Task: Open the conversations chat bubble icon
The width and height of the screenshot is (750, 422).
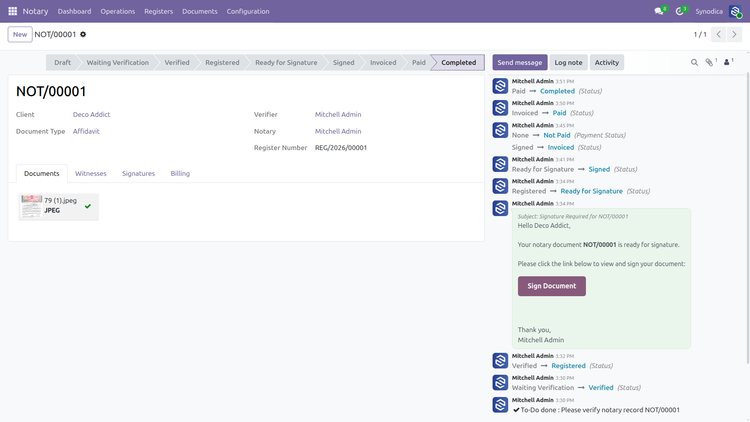Action: tap(659, 11)
